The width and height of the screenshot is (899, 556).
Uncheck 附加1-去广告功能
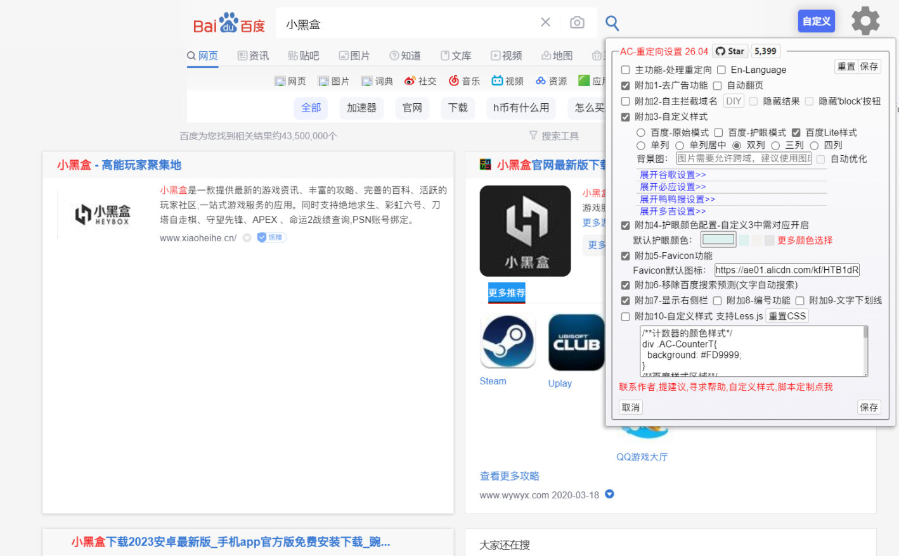pyautogui.click(x=626, y=85)
